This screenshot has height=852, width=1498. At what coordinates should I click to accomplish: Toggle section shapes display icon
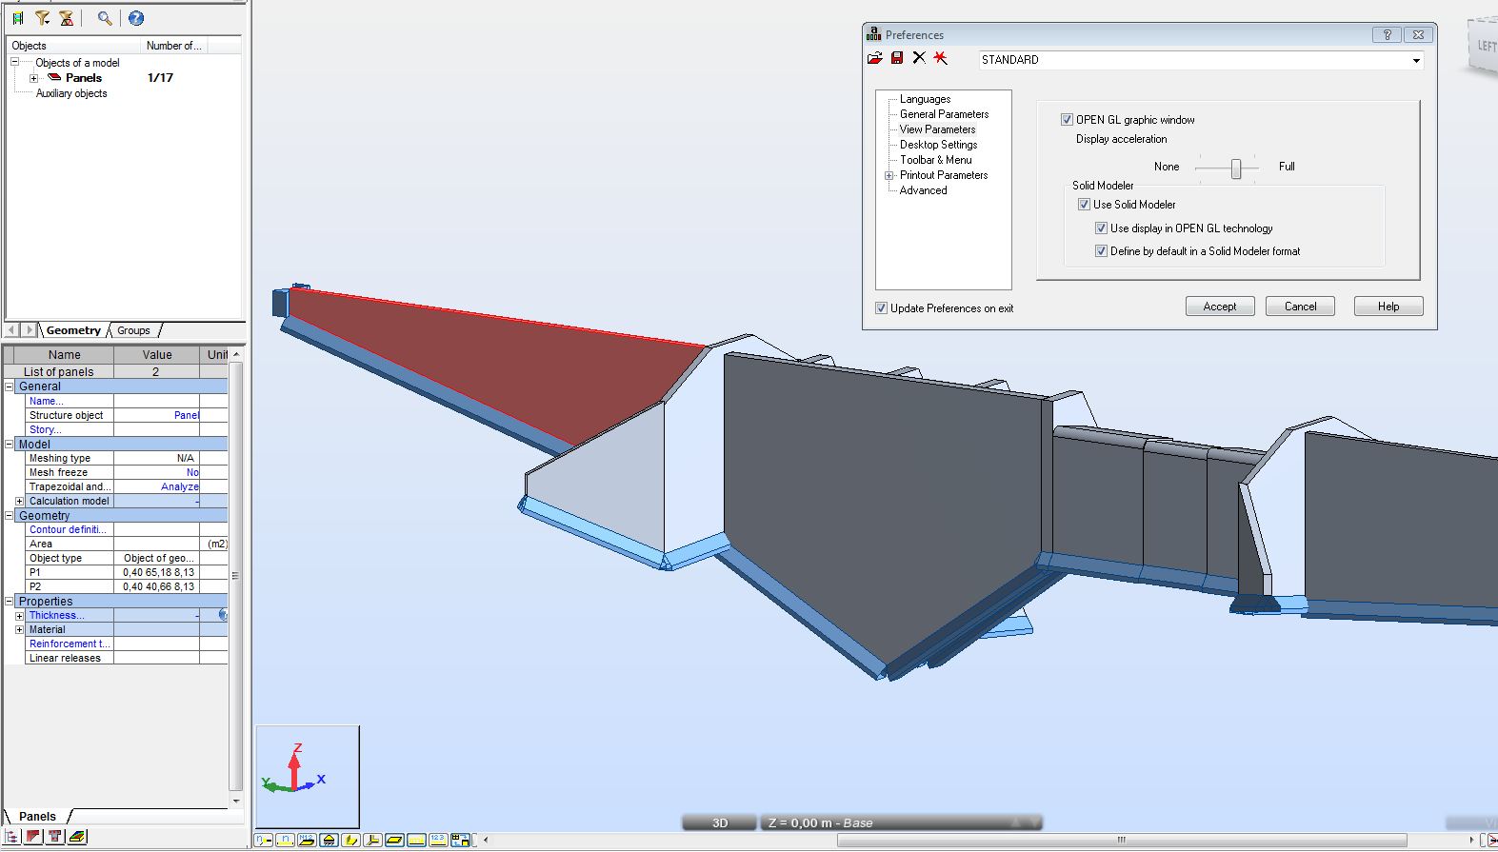(x=350, y=840)
